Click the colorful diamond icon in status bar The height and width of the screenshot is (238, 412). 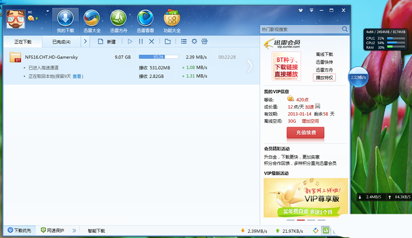click(316, 231)
